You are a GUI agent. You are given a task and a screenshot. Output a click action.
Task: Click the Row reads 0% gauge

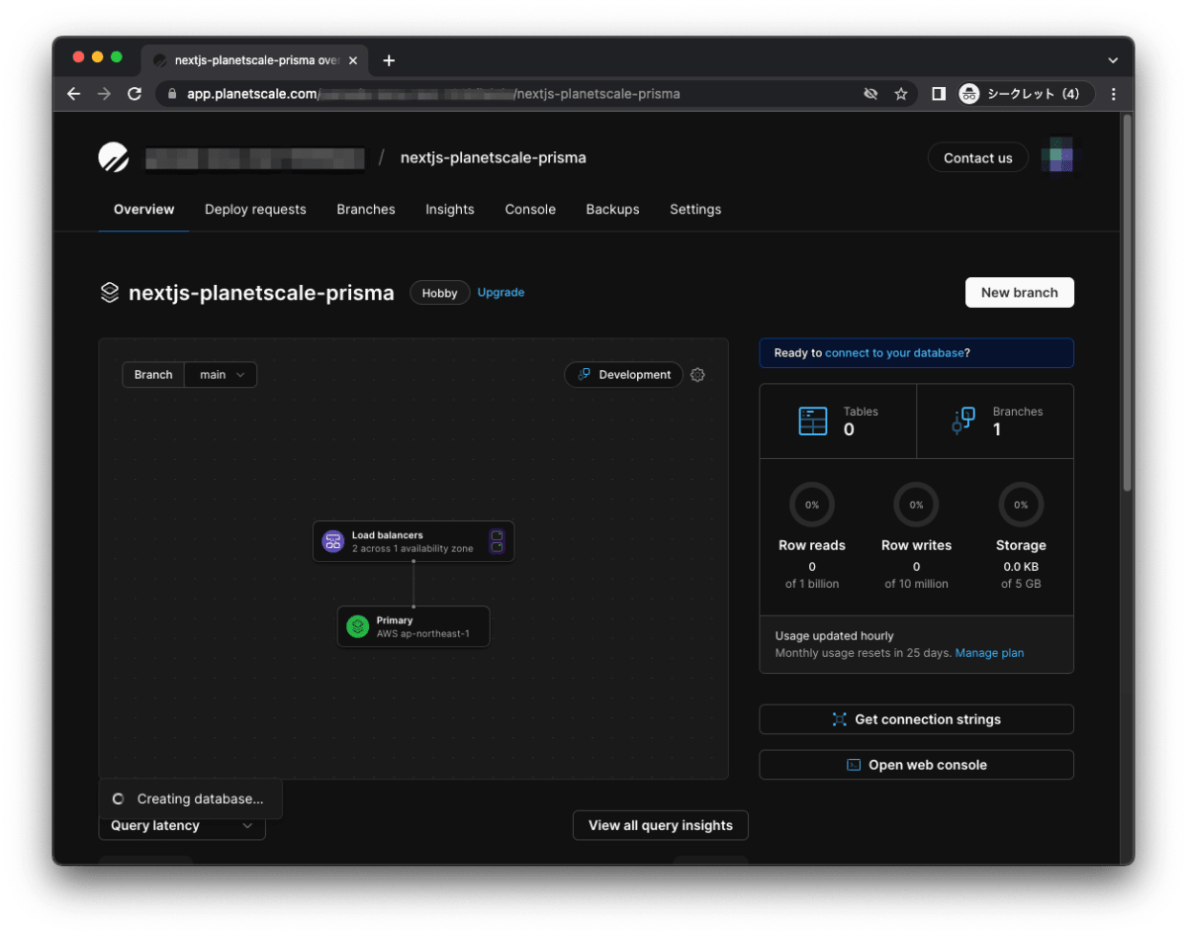click(812, 505)
